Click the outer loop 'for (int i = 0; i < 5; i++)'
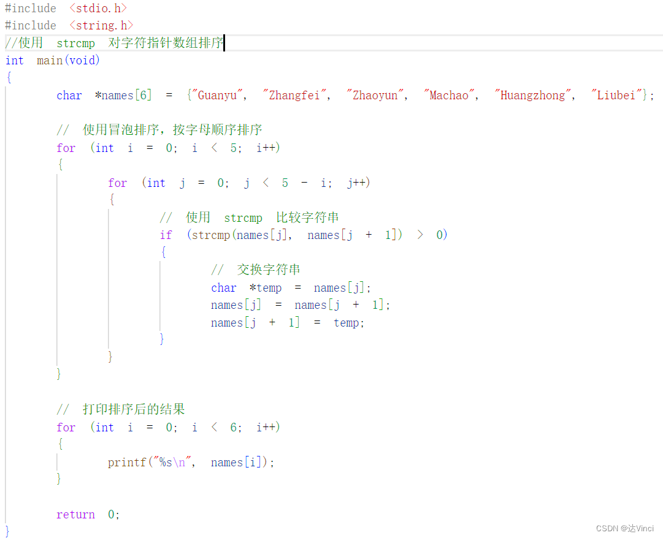This screenshot has height=538, width=663. [168, 148]
